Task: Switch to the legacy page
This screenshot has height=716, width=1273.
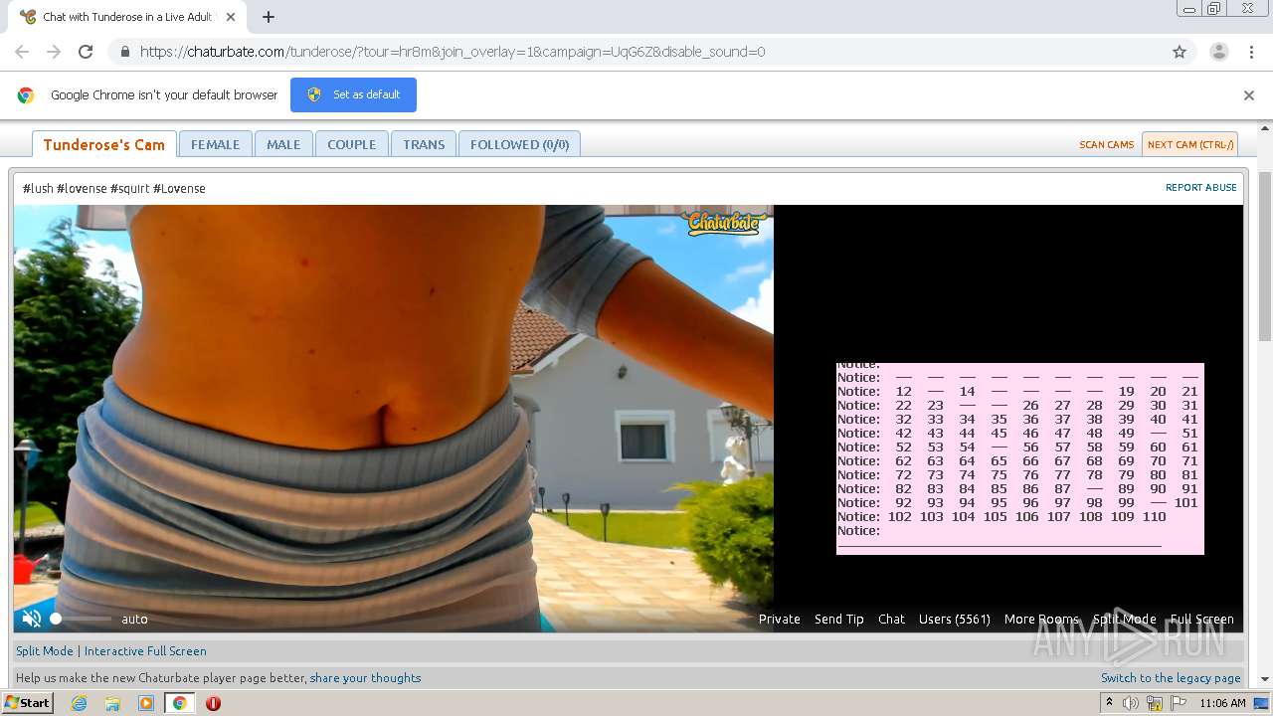Action: pyautogui.click(x=1171, y=677)
